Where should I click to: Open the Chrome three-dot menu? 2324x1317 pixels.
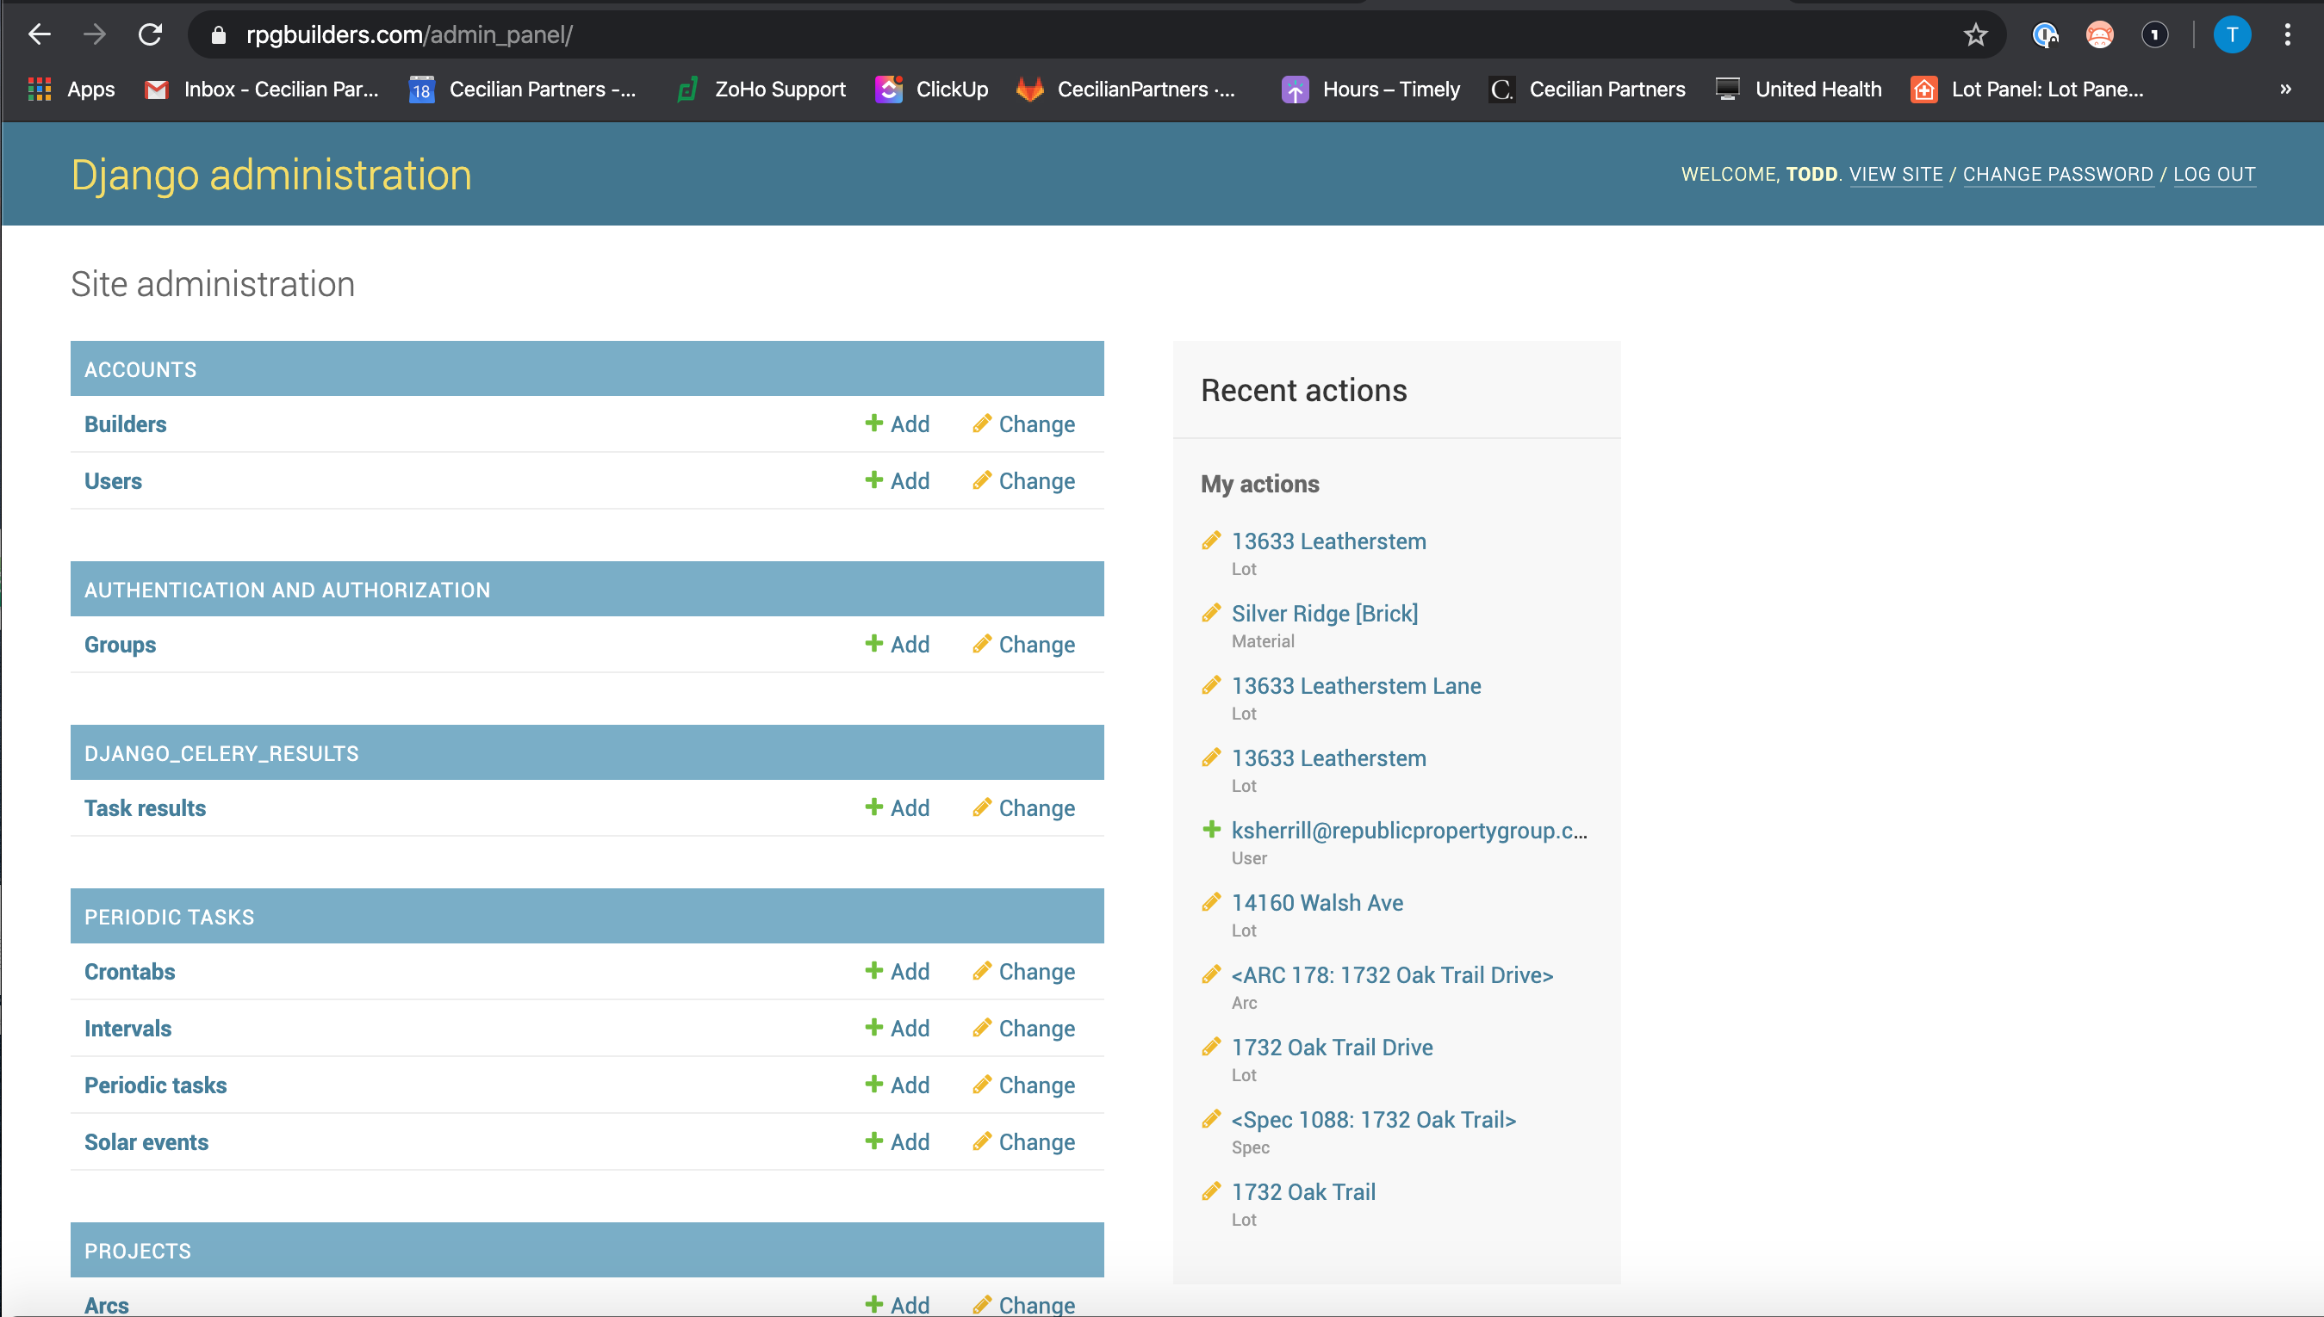click(x=2287, y=34)
